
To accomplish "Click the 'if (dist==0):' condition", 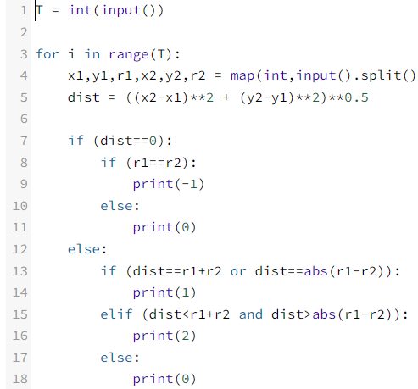I will 120,141.
